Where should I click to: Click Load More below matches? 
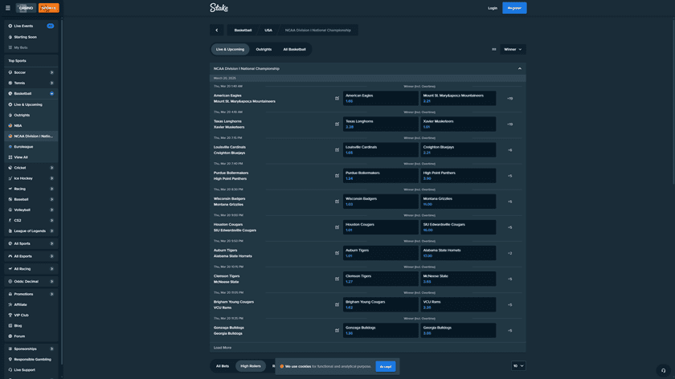coord(223,348)
